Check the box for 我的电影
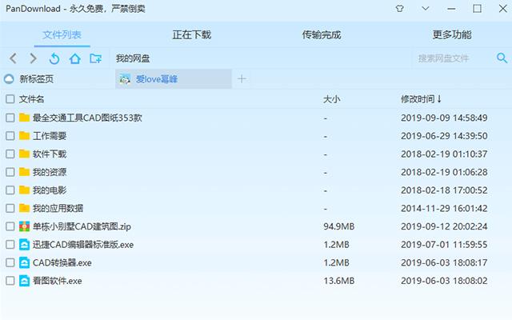 coord(10,190)
